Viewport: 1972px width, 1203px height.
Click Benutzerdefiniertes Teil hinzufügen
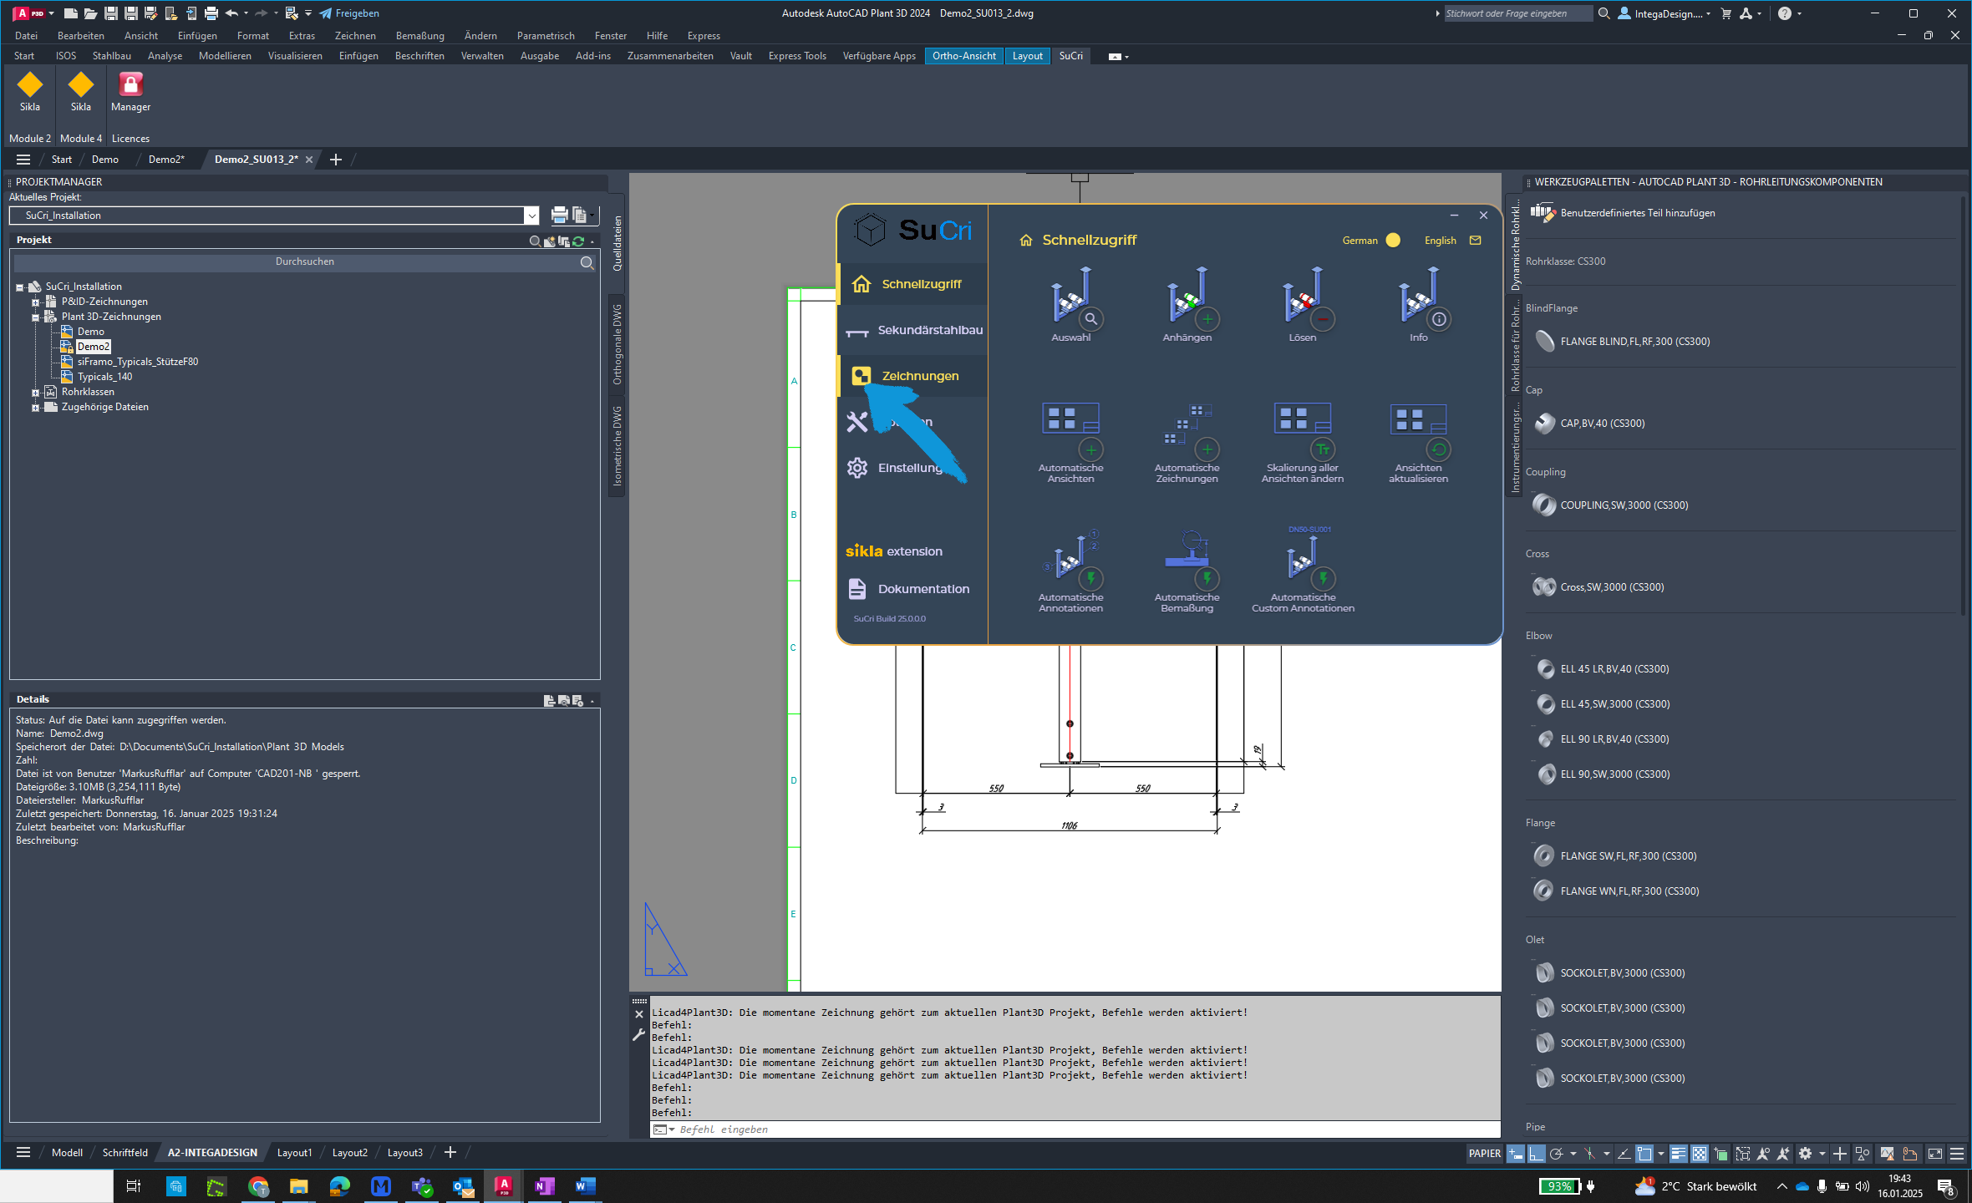pyautogui.click(x=1623, y=212)
